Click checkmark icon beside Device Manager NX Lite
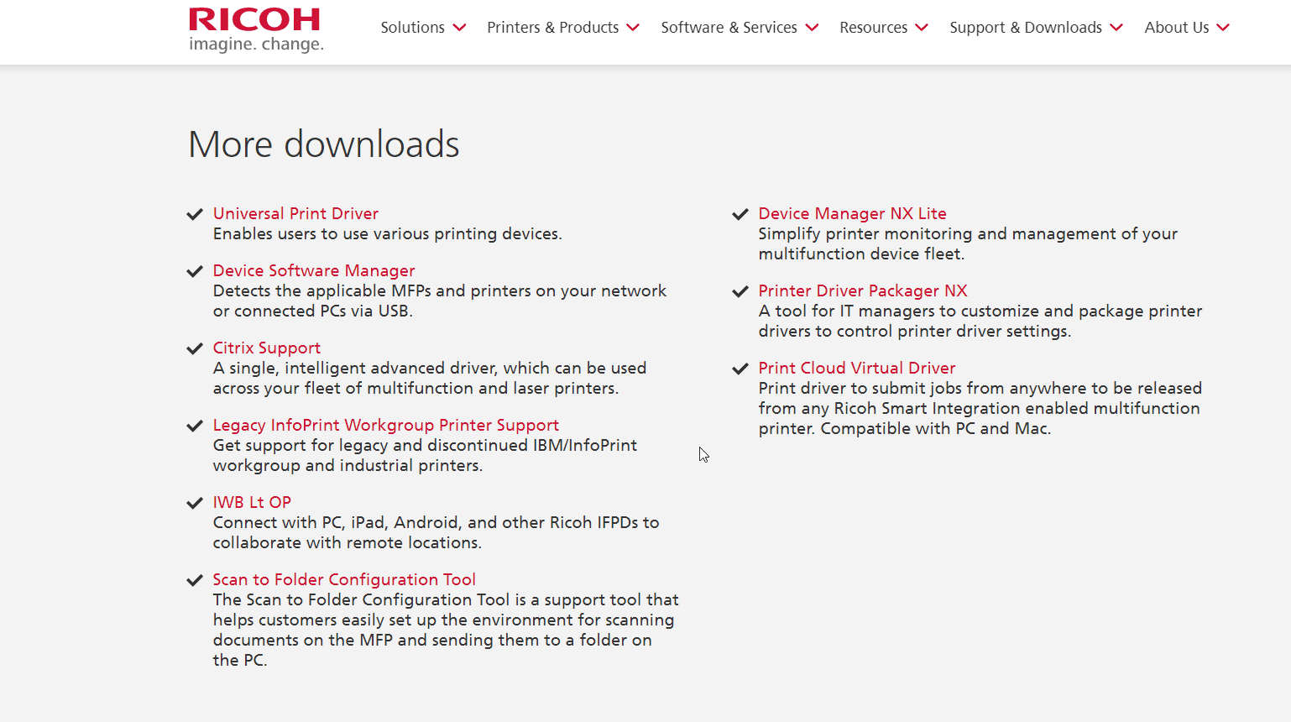Viewport: 1291px width, 722px height. [x=740, y=214]
